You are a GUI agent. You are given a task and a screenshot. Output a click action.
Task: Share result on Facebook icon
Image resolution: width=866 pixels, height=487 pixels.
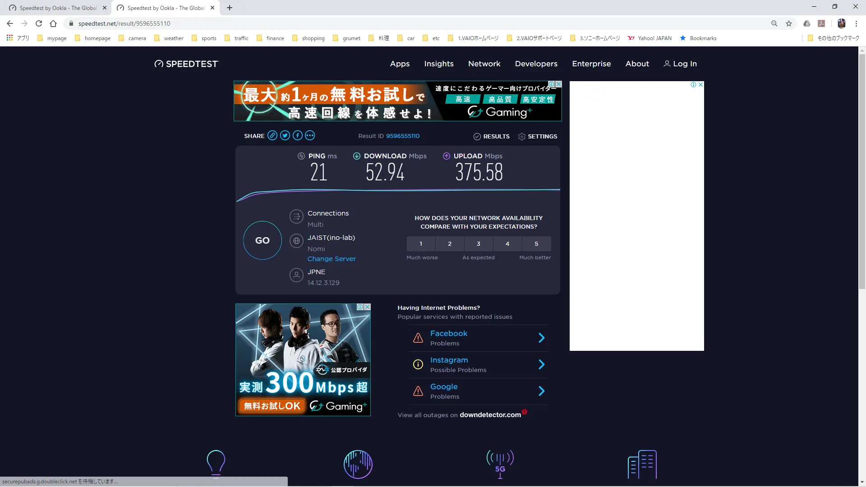[x=298, y=136]
